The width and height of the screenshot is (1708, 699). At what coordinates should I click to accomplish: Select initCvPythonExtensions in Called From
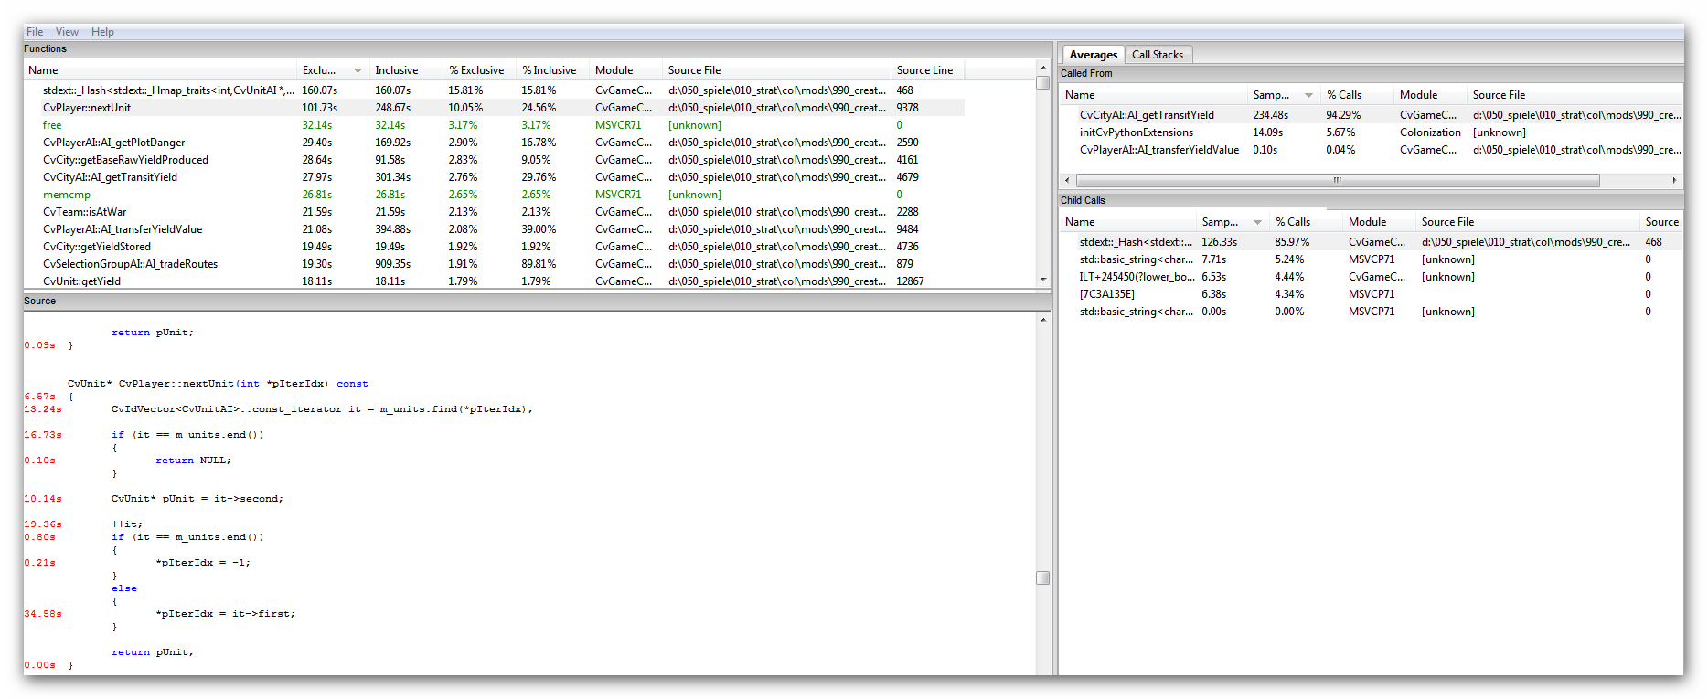pyautogui.click(x=1371, y=132)
